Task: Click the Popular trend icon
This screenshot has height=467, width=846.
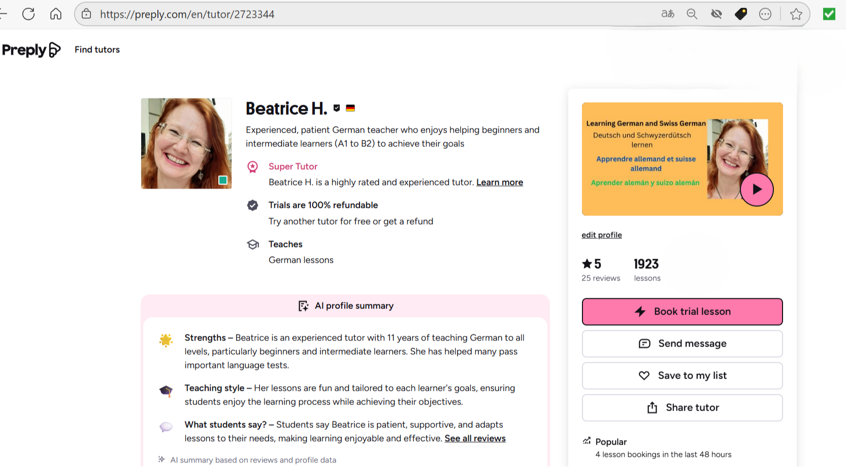Action: (587, 441)
